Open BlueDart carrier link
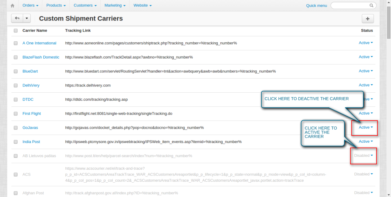 coord(30,71)
